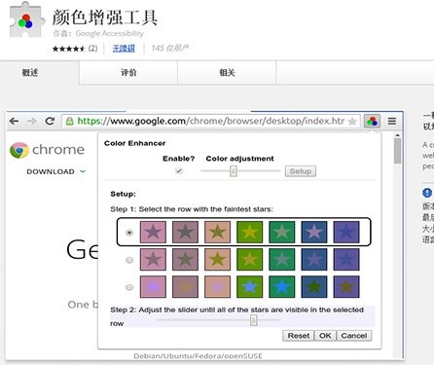Click the page vertical scrollbar thumb
The width and height of the screenshot is (434, 365).
pyautogui.click(x=398, y=151)
